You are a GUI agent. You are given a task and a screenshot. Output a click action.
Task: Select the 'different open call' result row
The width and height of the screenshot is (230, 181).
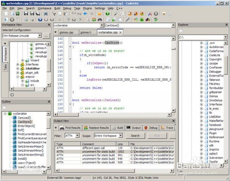pos(114,148)
